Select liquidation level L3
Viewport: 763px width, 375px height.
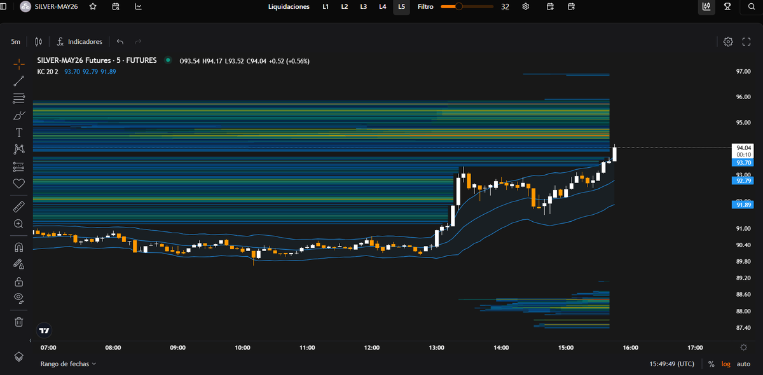[363, 6]
